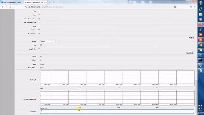Open the Action dropdown showing accept
This screenshot has height=115, width=204.
[x=48, y=41]
